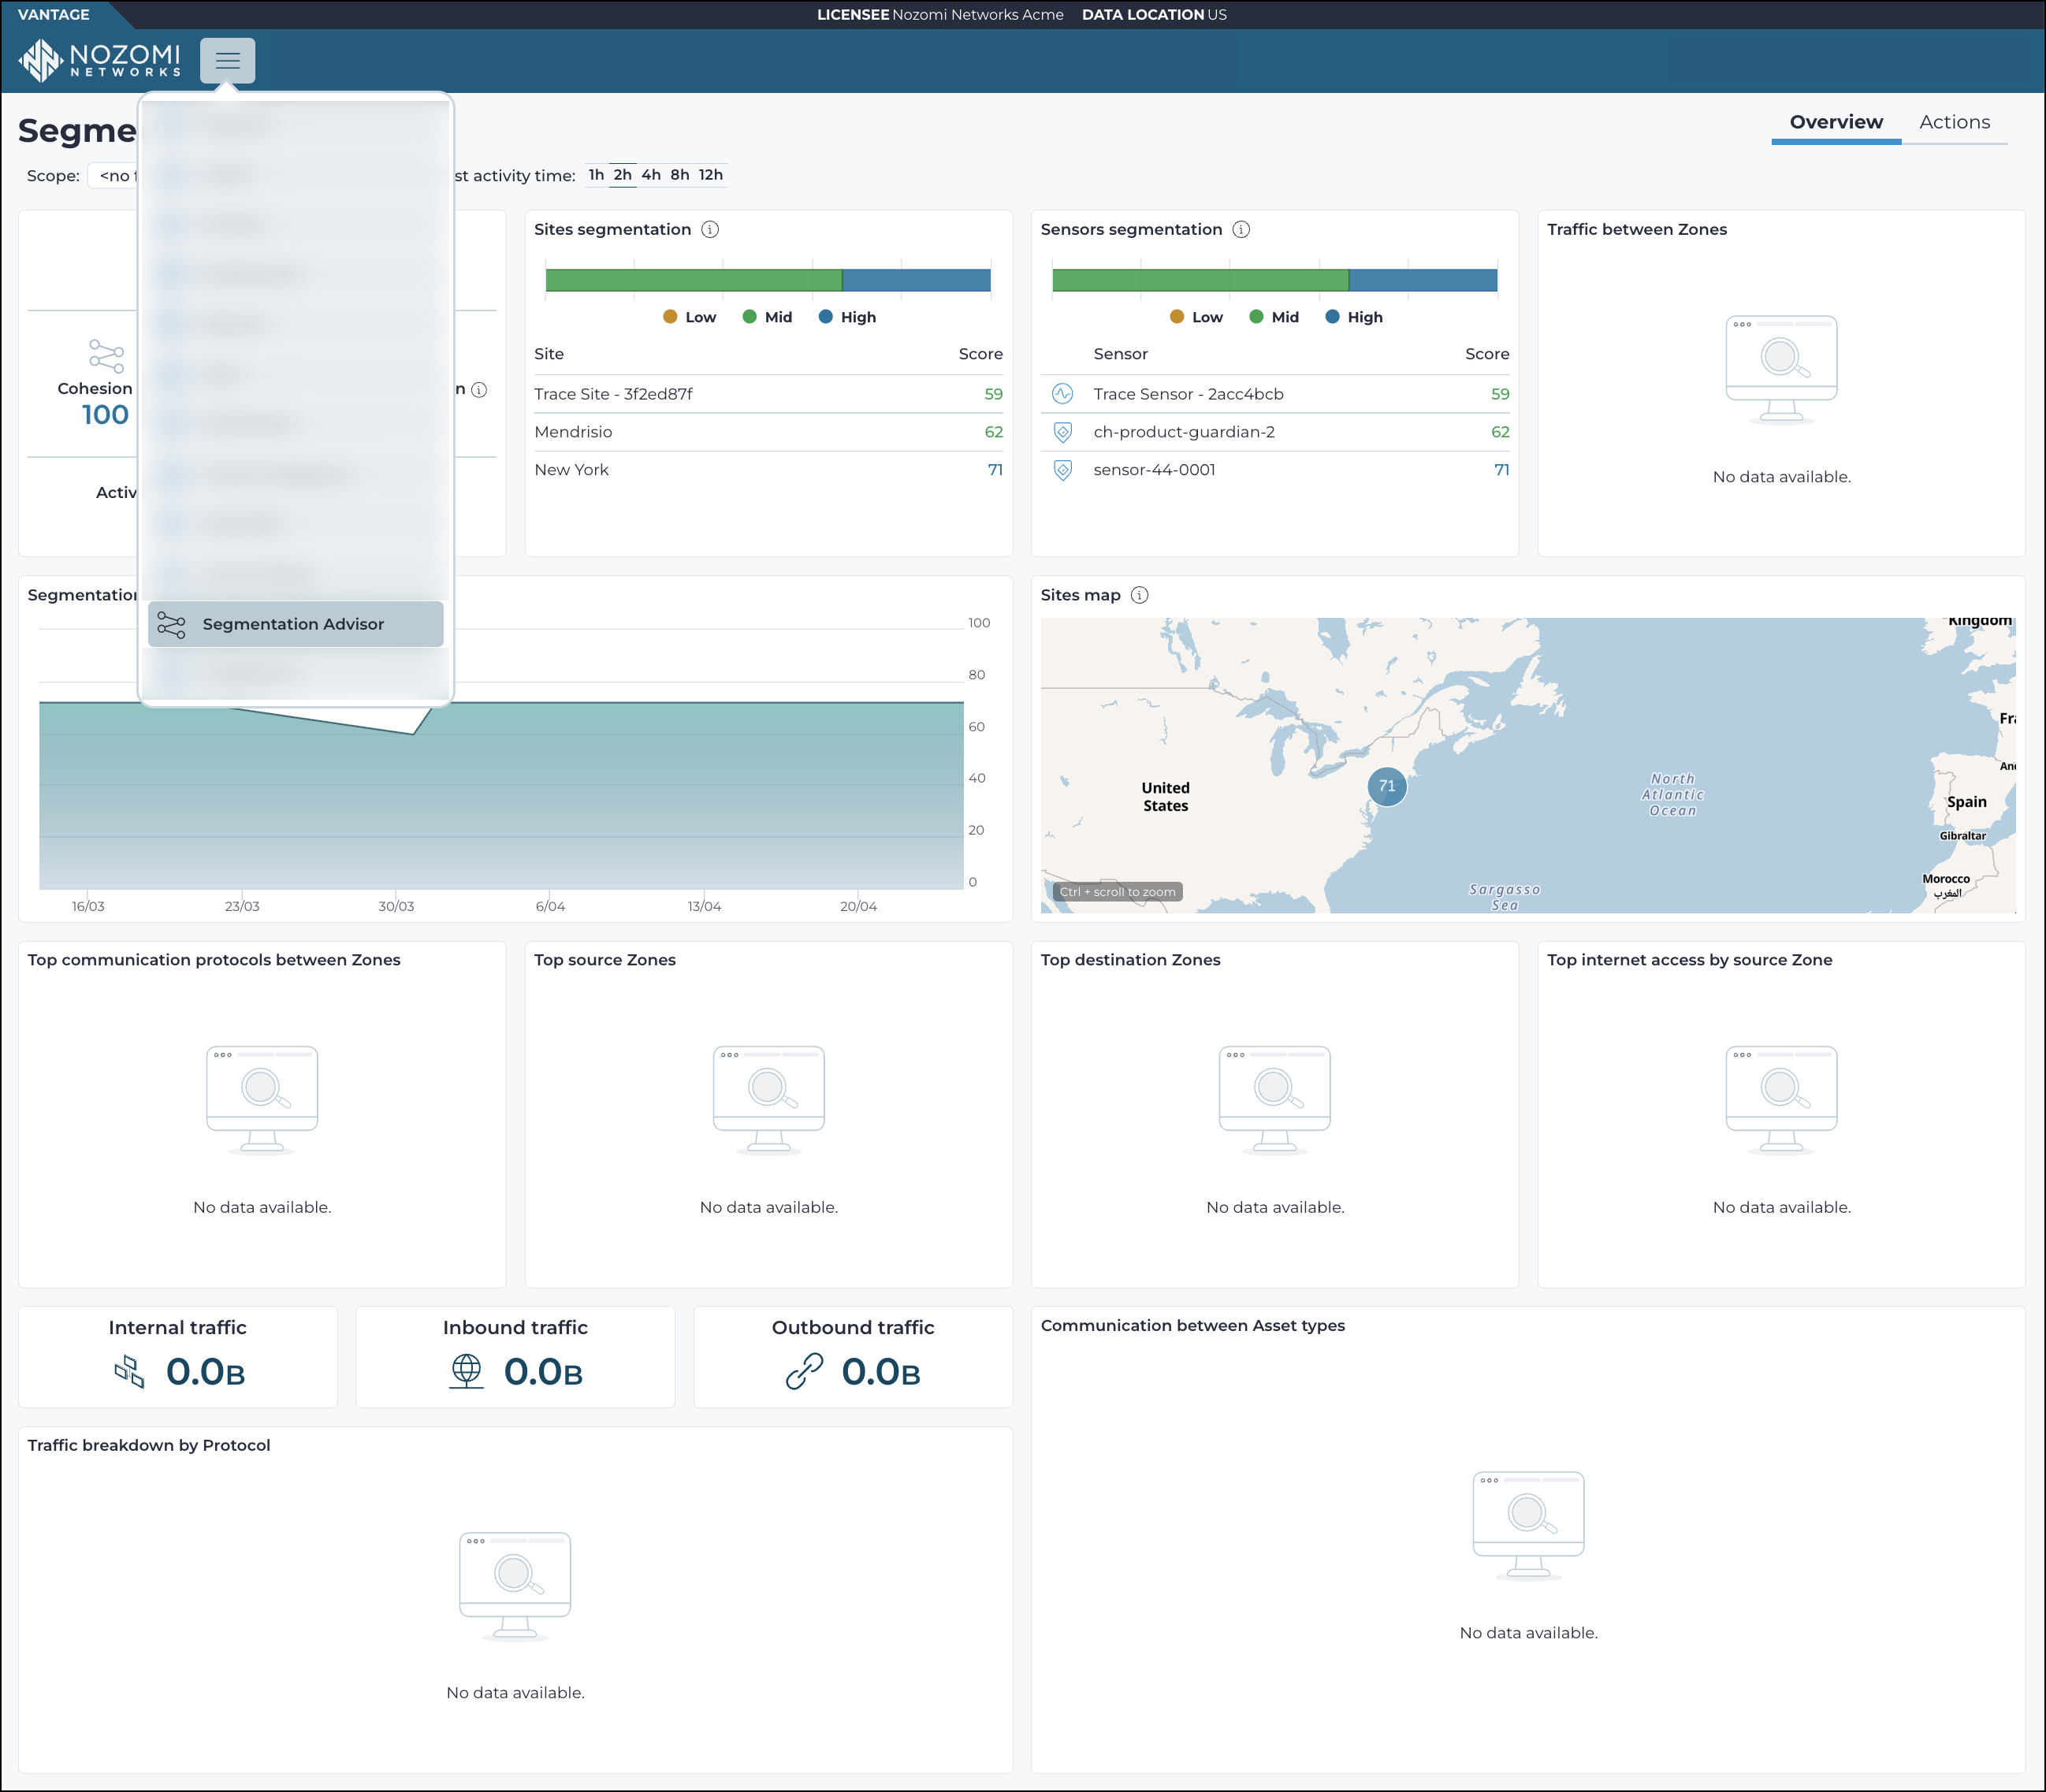Click the blue Sensors segmentation bar segment
The width and height of the screenshot is (2046, 1792).
click(1423, 280)
